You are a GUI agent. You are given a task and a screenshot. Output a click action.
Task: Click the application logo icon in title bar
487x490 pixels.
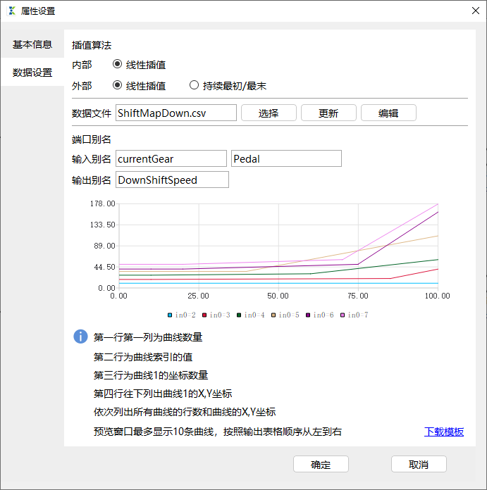[12, 11]
